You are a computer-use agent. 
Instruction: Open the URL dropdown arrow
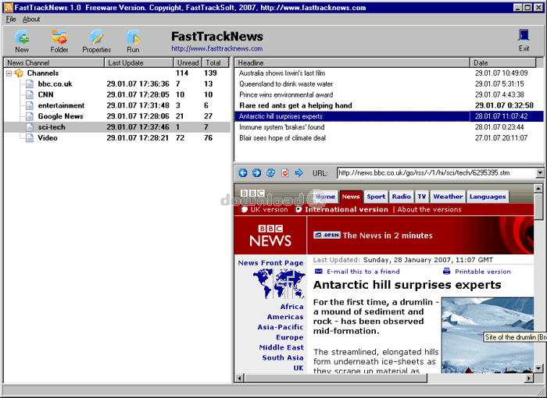540,173
